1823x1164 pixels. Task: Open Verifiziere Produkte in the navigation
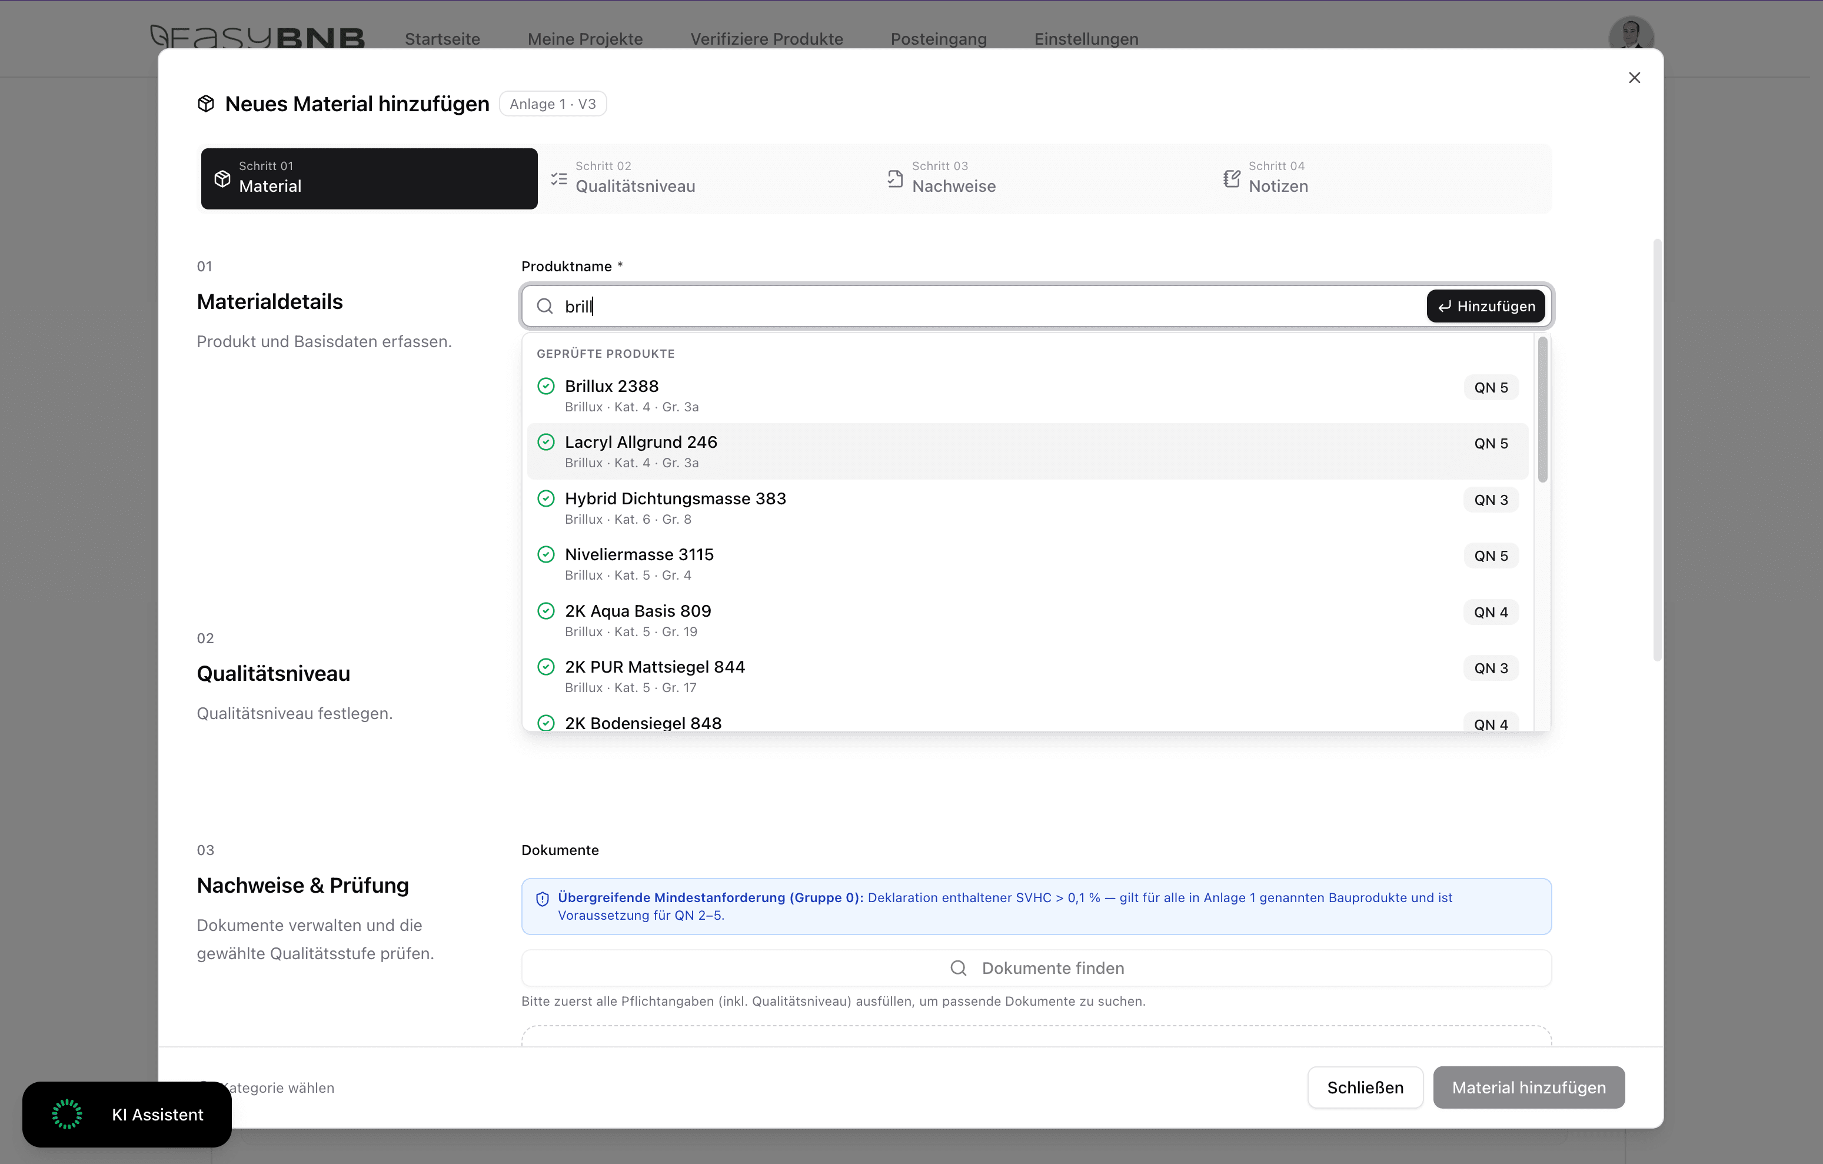pos(766,39)
